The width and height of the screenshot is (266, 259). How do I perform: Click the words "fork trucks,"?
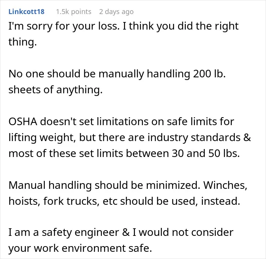[x=71, y=201]
